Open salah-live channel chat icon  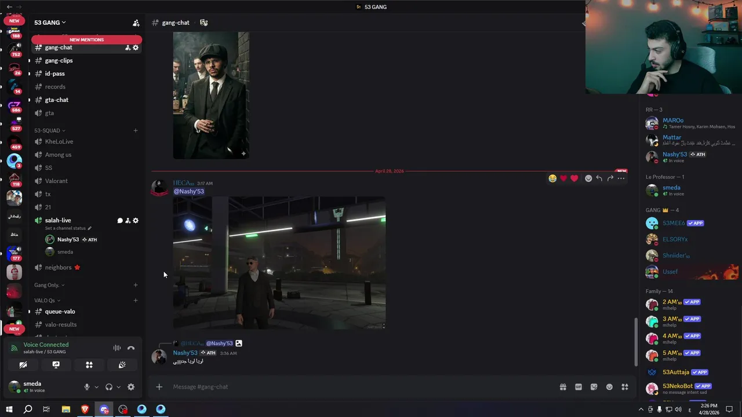[120, 221]
